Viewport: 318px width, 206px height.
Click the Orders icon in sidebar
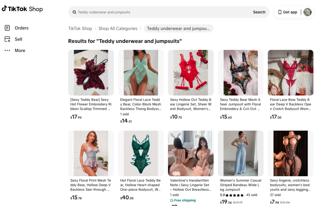(7, 28)
